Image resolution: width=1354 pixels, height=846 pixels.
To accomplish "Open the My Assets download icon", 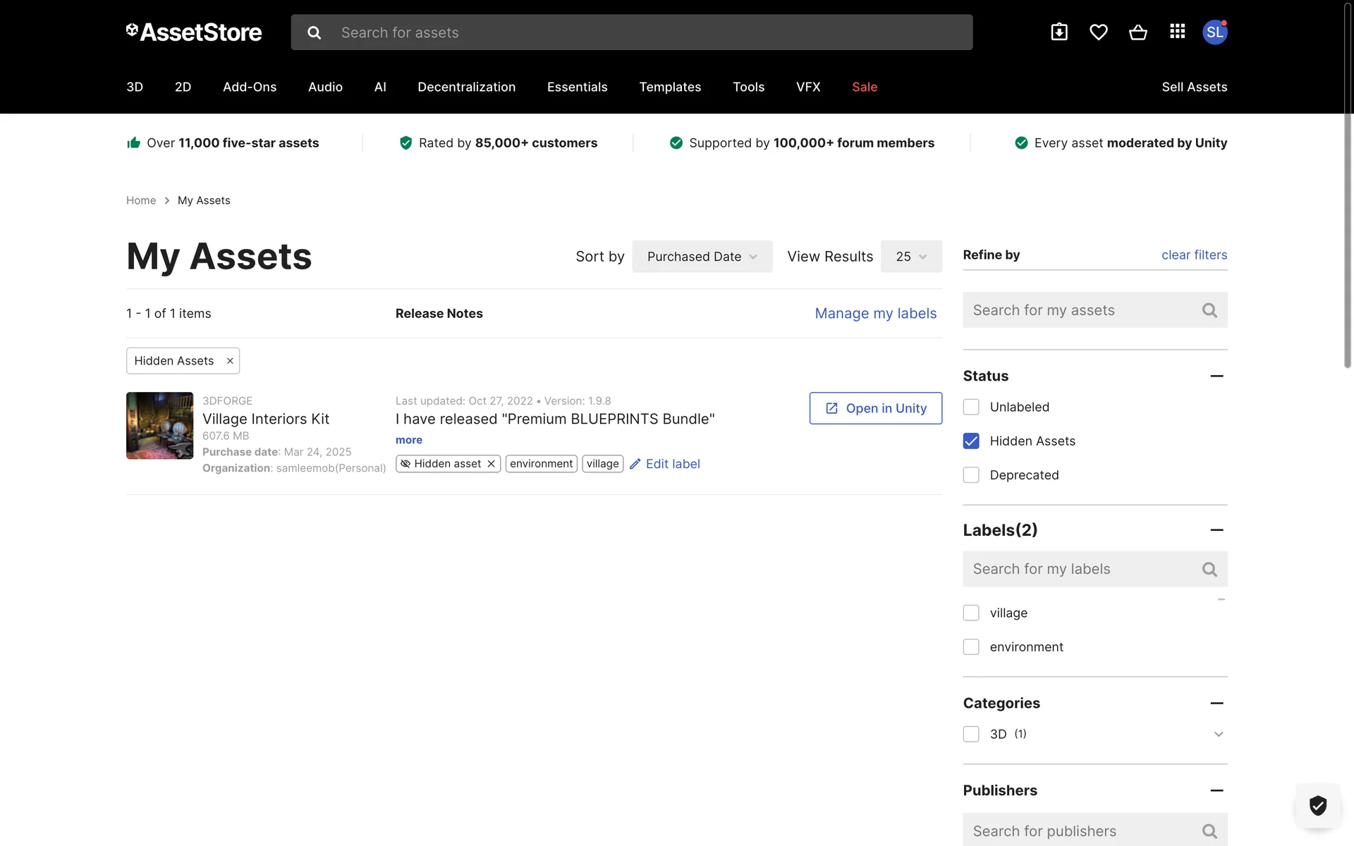I will pos(1059,32).
